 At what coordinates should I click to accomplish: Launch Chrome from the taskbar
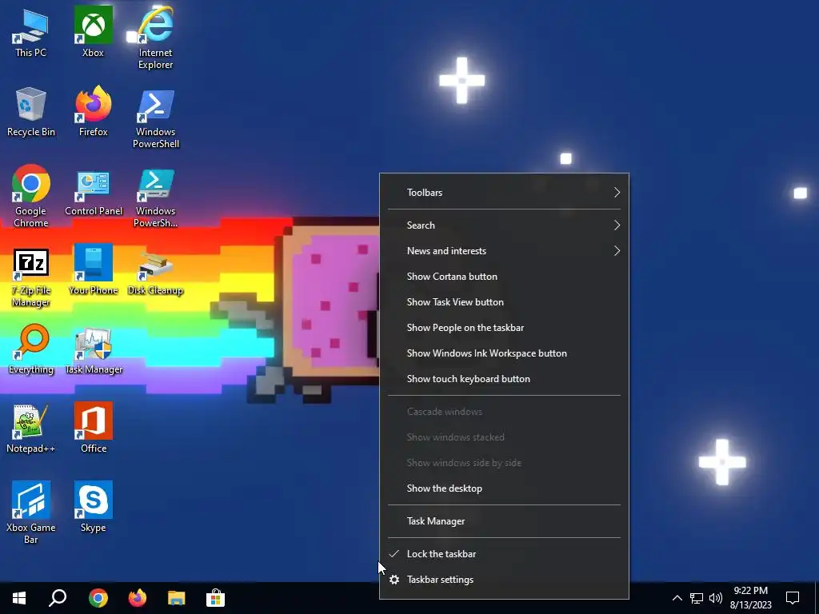(98, 598)
